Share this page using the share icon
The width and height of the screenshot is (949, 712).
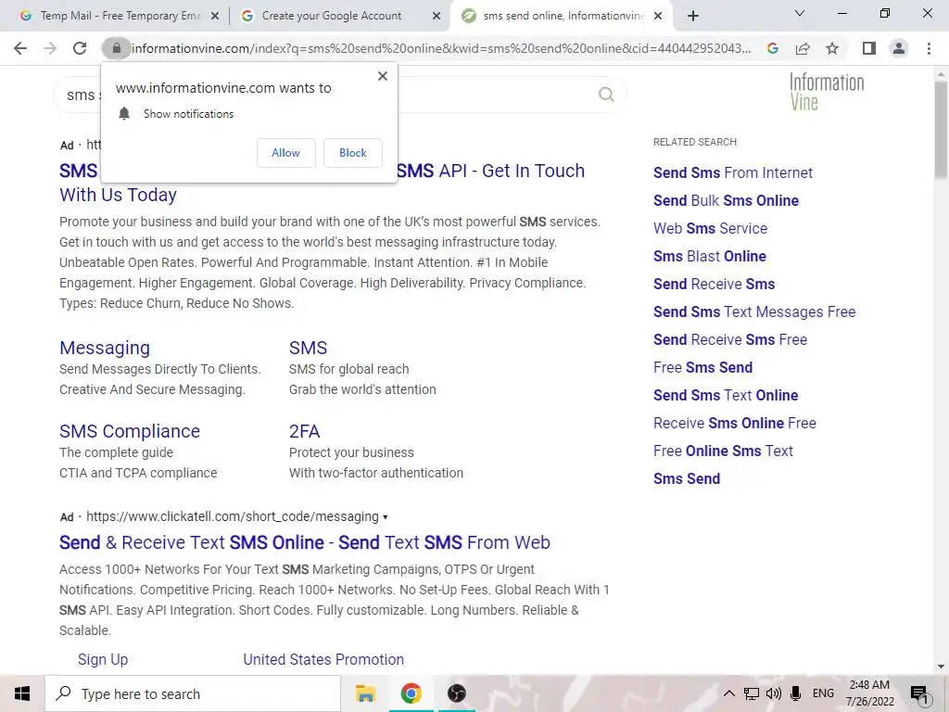tap(803, 48)
